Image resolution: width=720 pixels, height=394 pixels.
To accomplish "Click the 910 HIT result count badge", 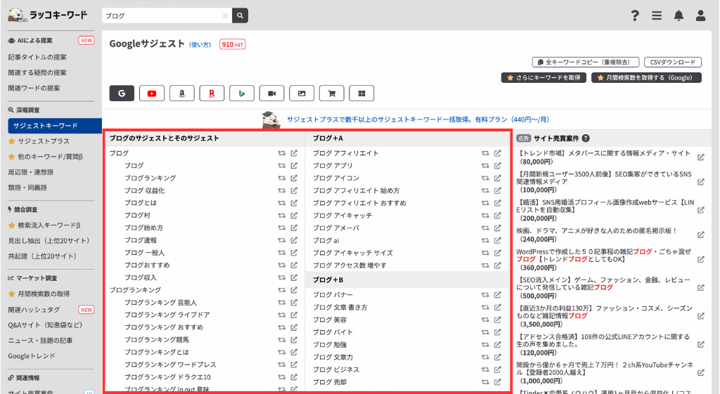I will pyautogui.click(x=232, y=44).
